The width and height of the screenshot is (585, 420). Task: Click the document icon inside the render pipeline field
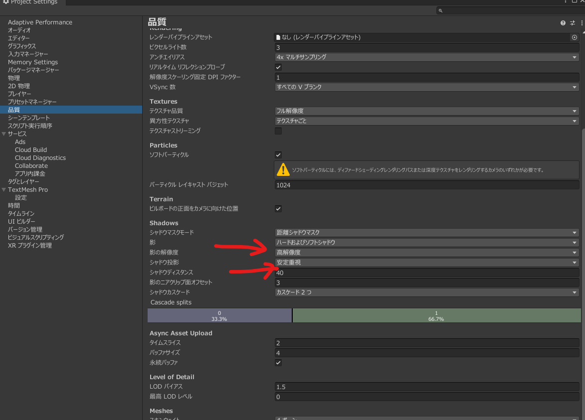click(x=278, y=37)
